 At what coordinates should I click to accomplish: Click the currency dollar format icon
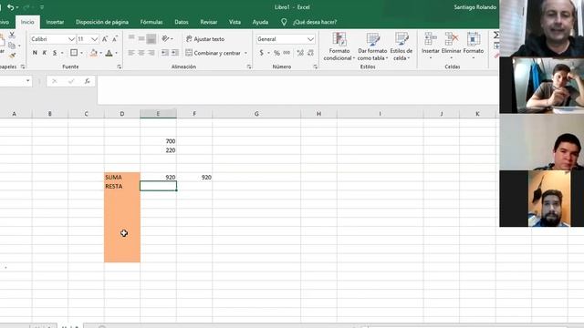[262, 53]
